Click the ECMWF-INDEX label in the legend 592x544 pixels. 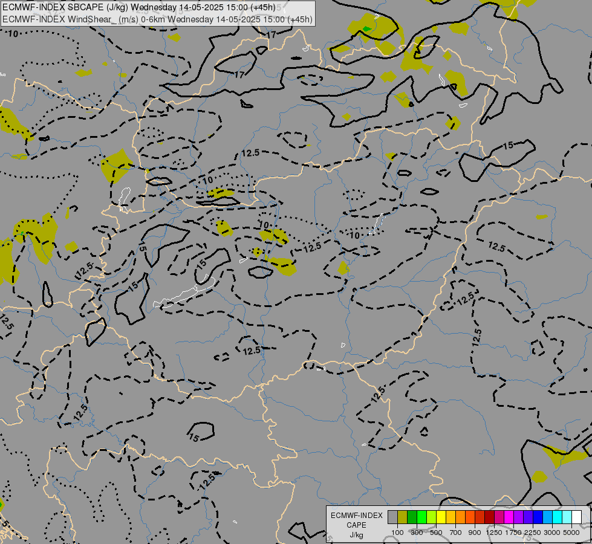coord(357,516)
